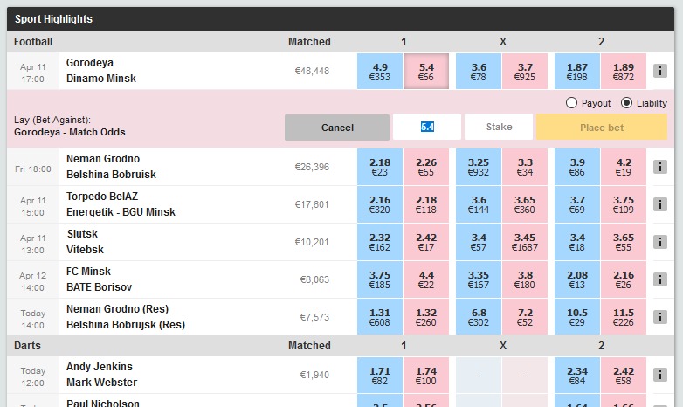Image resolution: width=683 pixels, height=407 pixels.
Task: Click info icon for Slutsk vs Vitebsk
Action: coord(660,242)
